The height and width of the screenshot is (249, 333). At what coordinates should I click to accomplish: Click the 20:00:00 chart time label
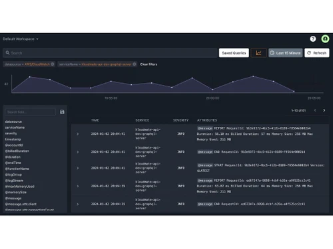tap(212, 98)
